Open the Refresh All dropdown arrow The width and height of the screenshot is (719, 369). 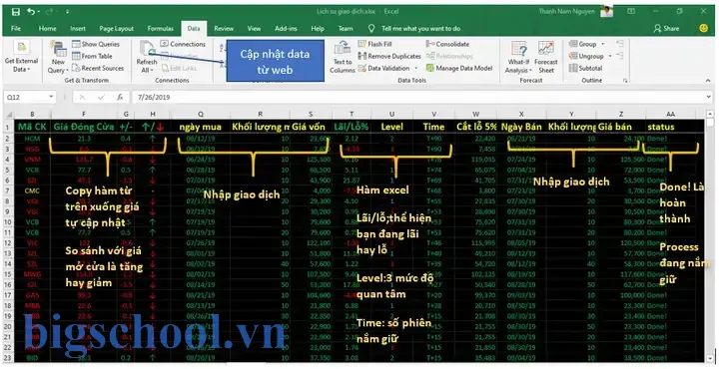(x=152, y=70)
